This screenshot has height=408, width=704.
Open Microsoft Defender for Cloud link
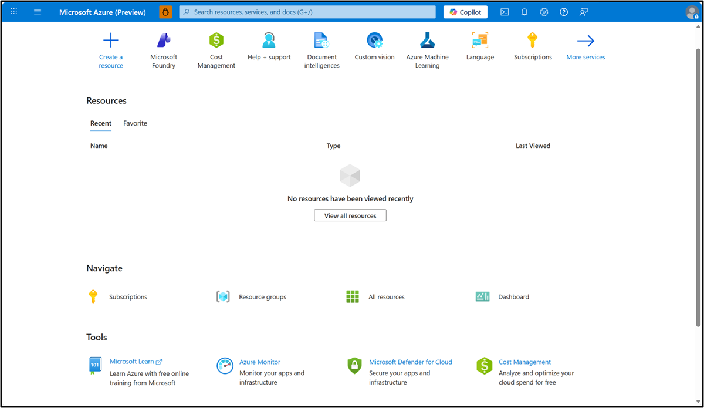coord(411,362)
